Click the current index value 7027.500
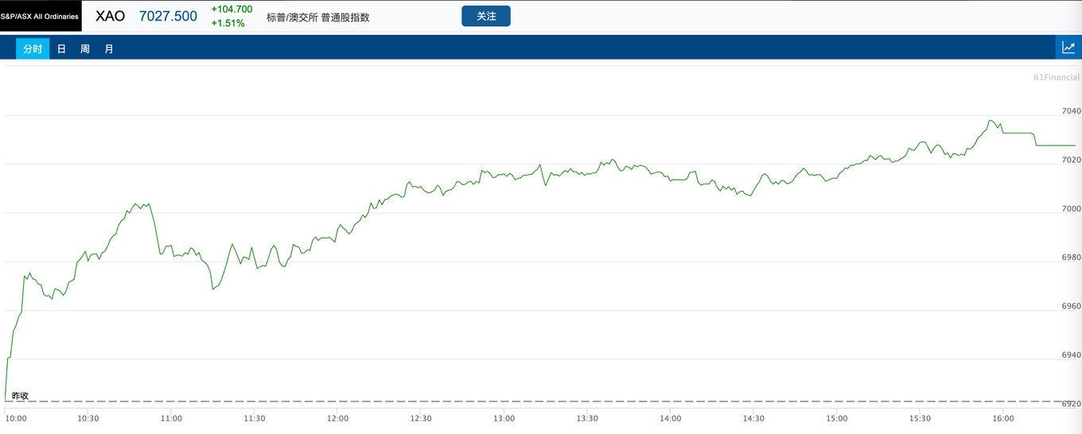 168,16
